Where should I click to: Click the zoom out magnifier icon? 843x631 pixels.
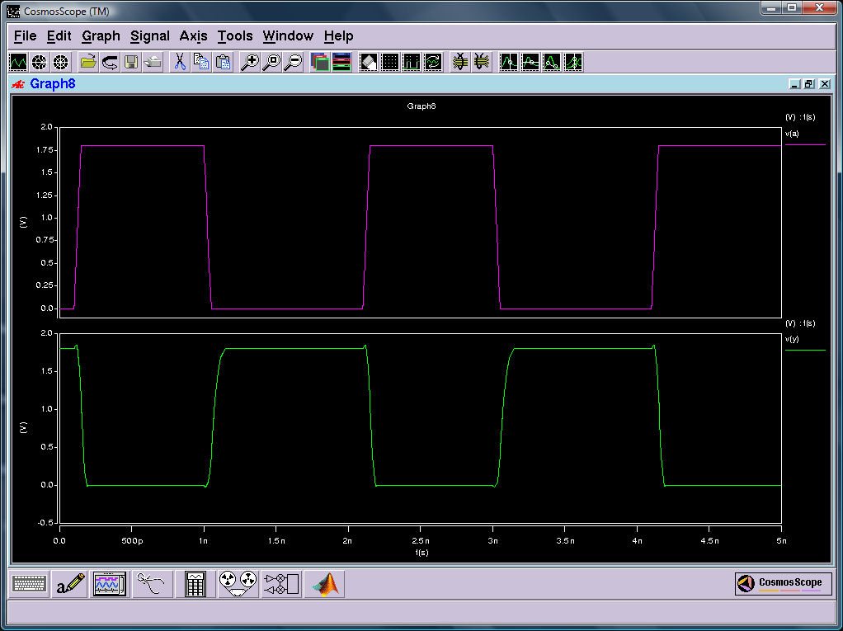click(292, 62)
